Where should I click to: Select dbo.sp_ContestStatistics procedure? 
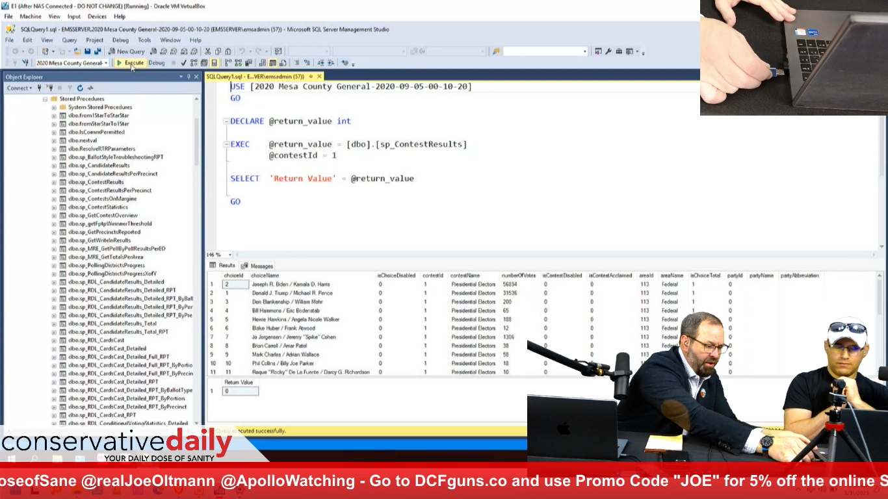98,207
